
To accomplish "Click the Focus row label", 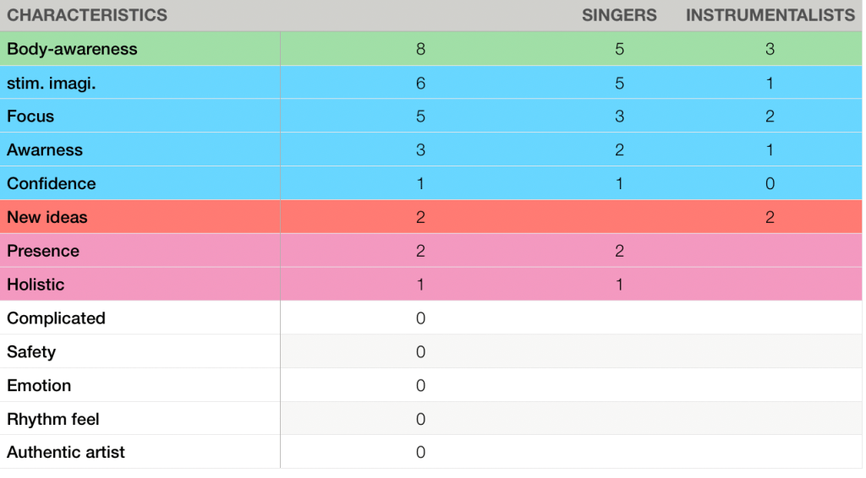I will pyautogui.click(x=30, y=117).
